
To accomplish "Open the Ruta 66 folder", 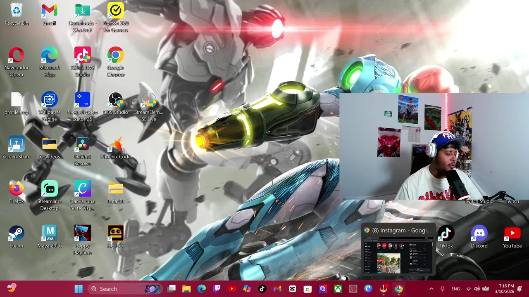I will 116,193.
